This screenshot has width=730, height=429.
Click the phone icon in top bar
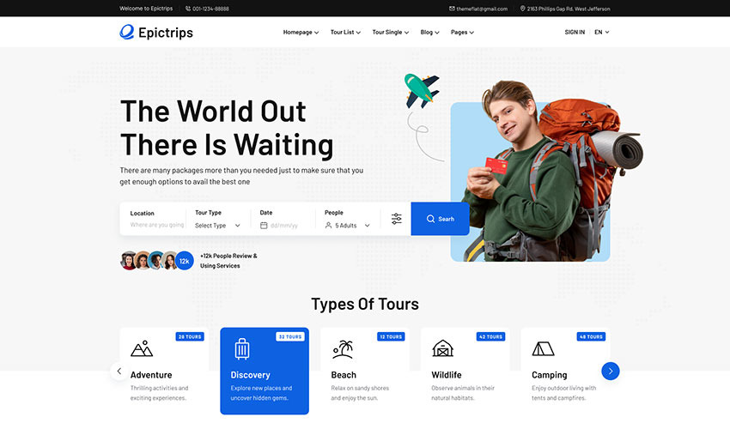[x=188, y=9]
